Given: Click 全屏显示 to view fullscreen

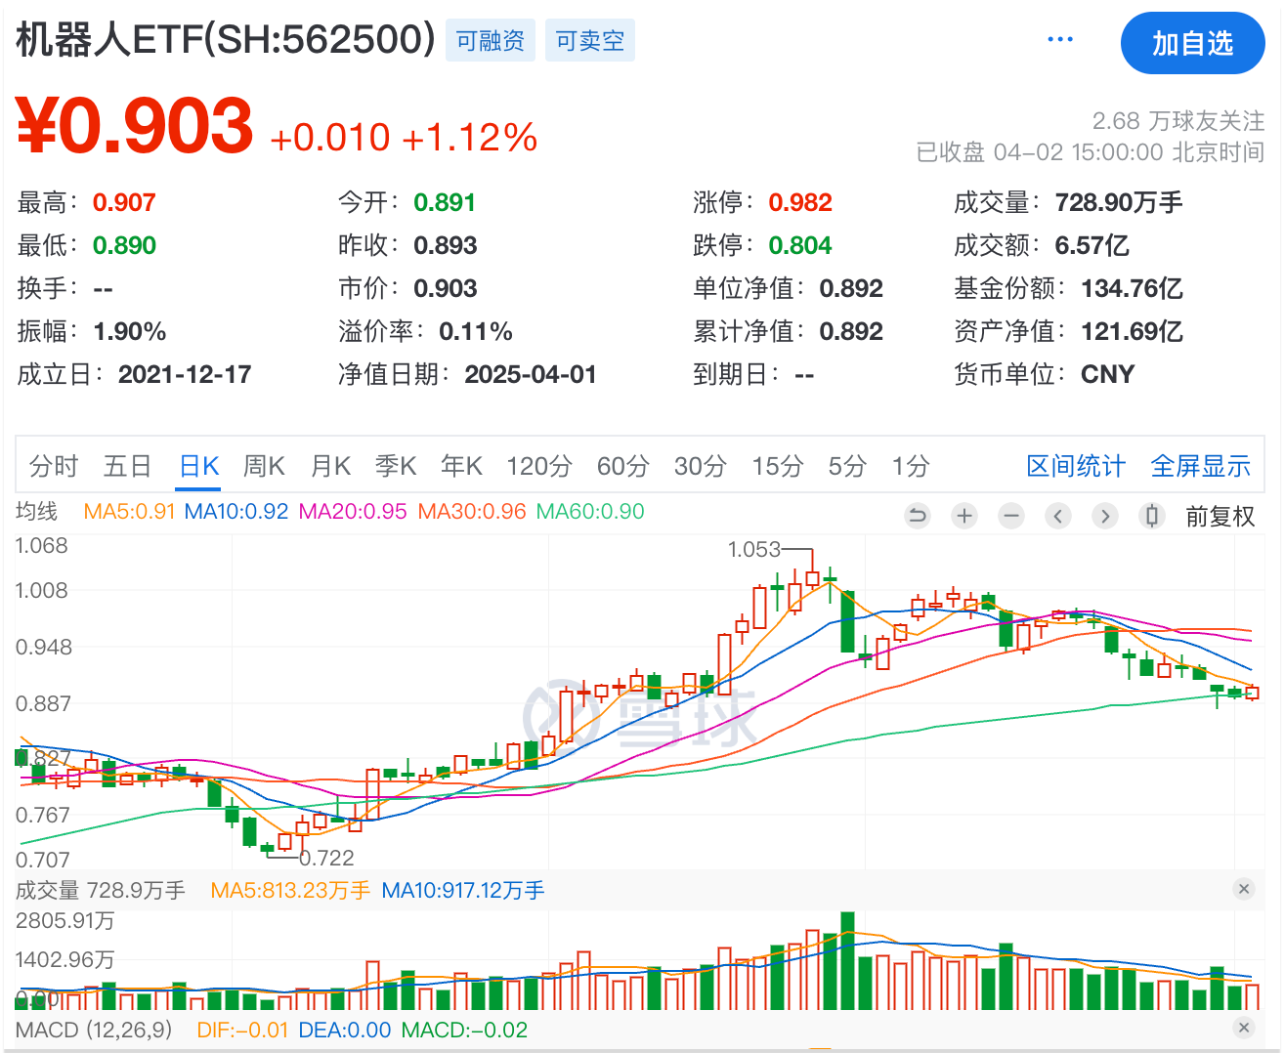Looking at the screenshot, I should click(x=1201, y=467).
